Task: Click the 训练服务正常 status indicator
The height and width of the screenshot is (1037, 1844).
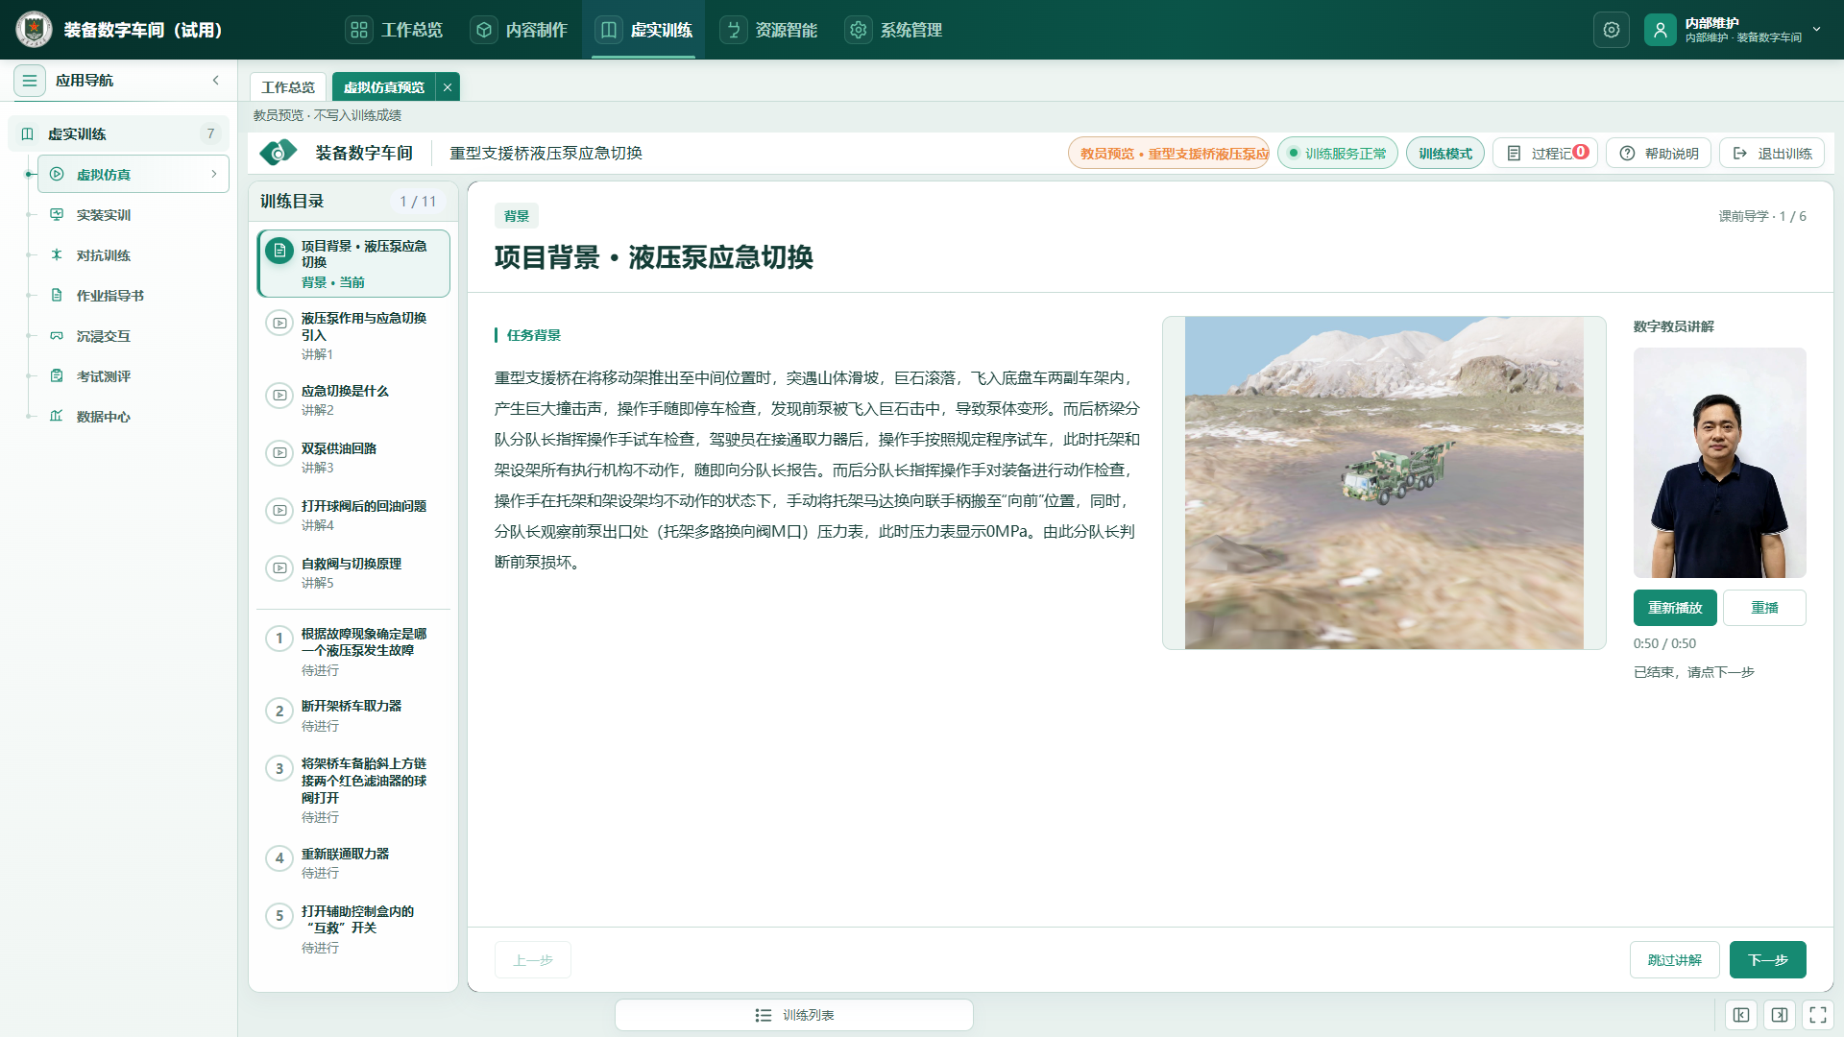Action: pos(1338,154)
